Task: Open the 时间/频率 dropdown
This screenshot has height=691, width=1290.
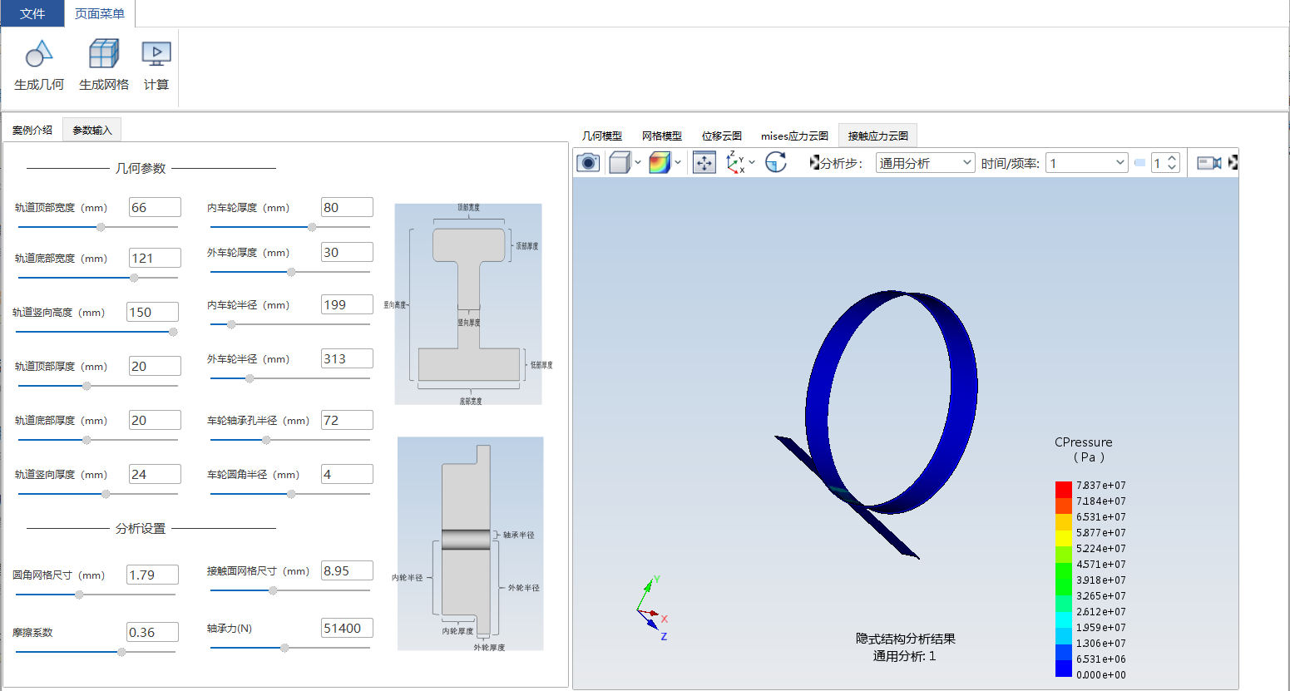Action: [x=1087, y=163]
